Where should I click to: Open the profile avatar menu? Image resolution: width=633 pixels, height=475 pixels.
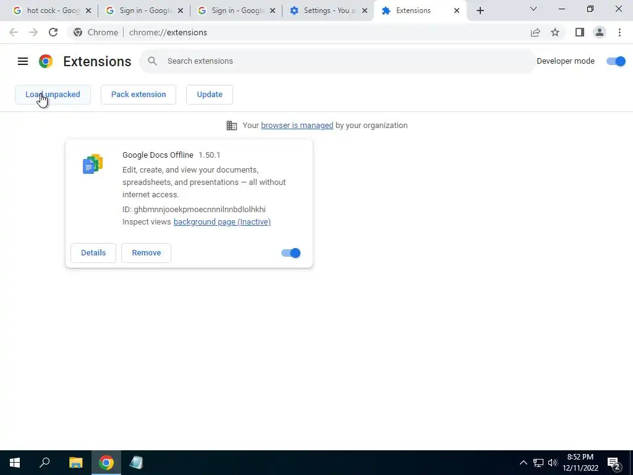coord(600,32)
